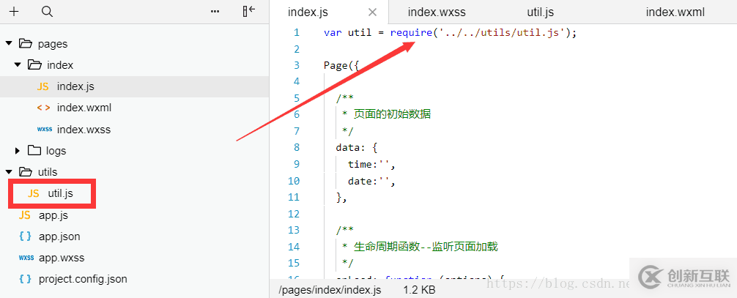
Task: Select the index folder label
Action: pos(60,65)
